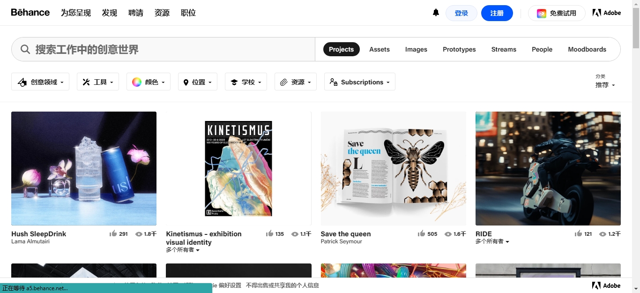
Task: Open the 颜色 filter dropdown
Action: pos(149,82)
